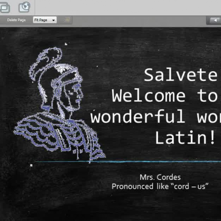Click the overlapping screens capture icon
Image resolution: width=221 pixels, height=221 pixels.
point(5,8)
